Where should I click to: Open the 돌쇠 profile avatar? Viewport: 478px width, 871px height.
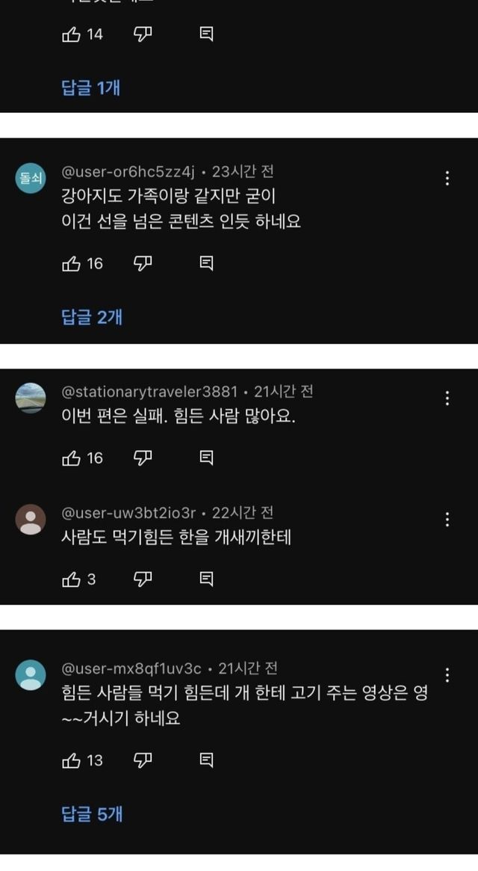coord(31,178)
